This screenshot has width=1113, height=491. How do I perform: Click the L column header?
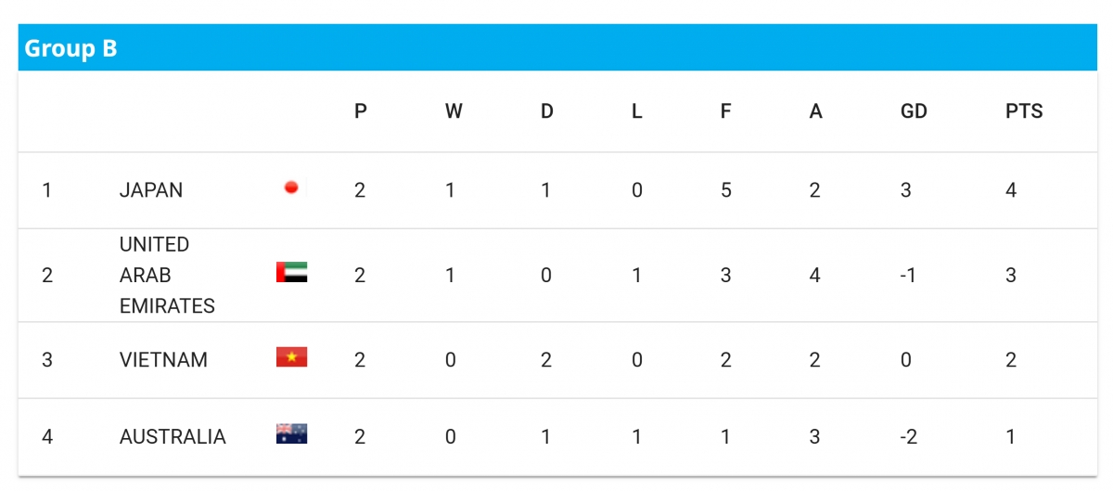636,111
